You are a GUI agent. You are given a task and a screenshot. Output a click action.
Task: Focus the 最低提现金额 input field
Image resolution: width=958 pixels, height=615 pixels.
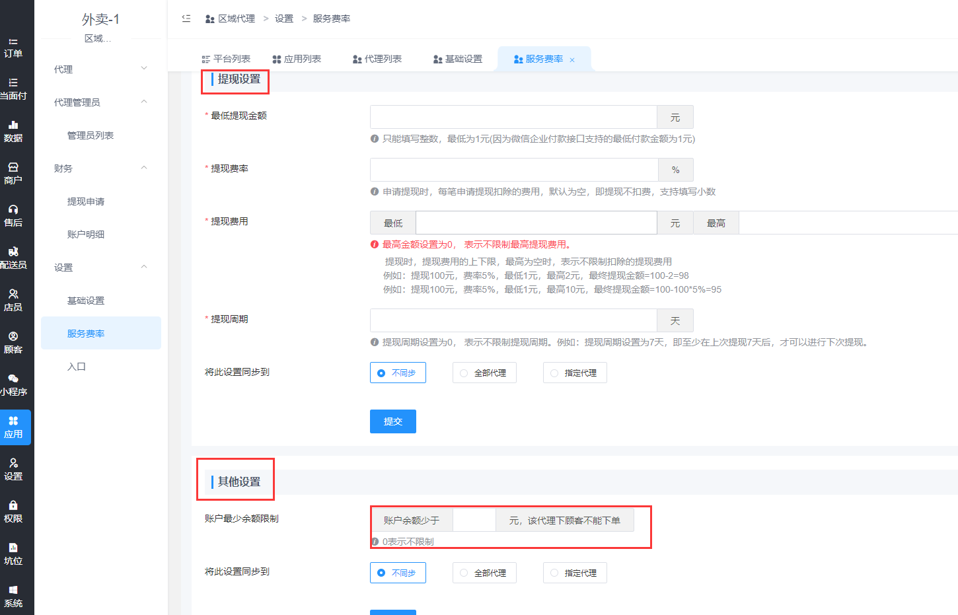[513, 117]
